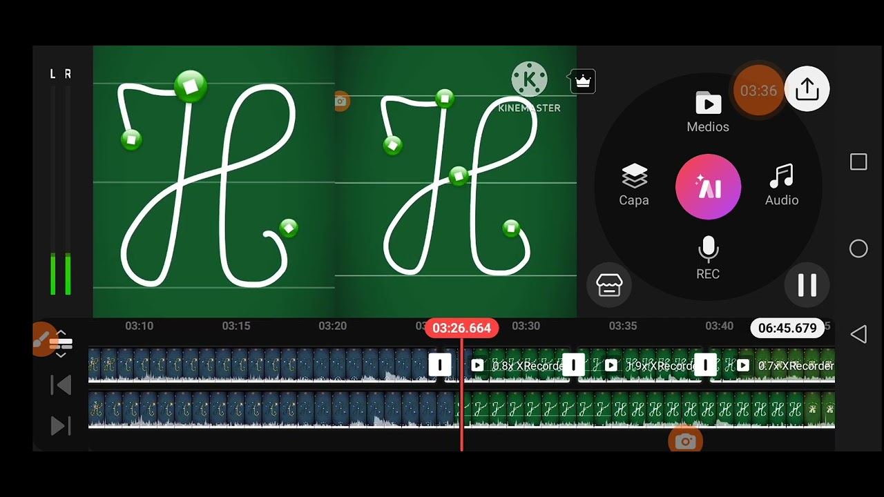
Task: Jump to next clip edge
Action: point(61,426)
